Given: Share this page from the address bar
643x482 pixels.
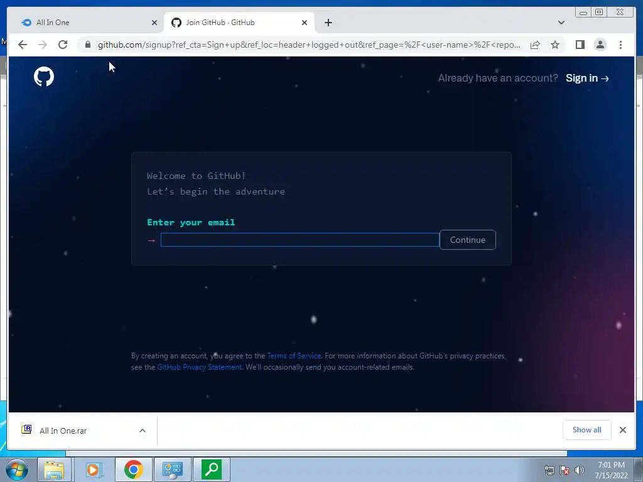Looking at the screenshot, I should (535, 45).
